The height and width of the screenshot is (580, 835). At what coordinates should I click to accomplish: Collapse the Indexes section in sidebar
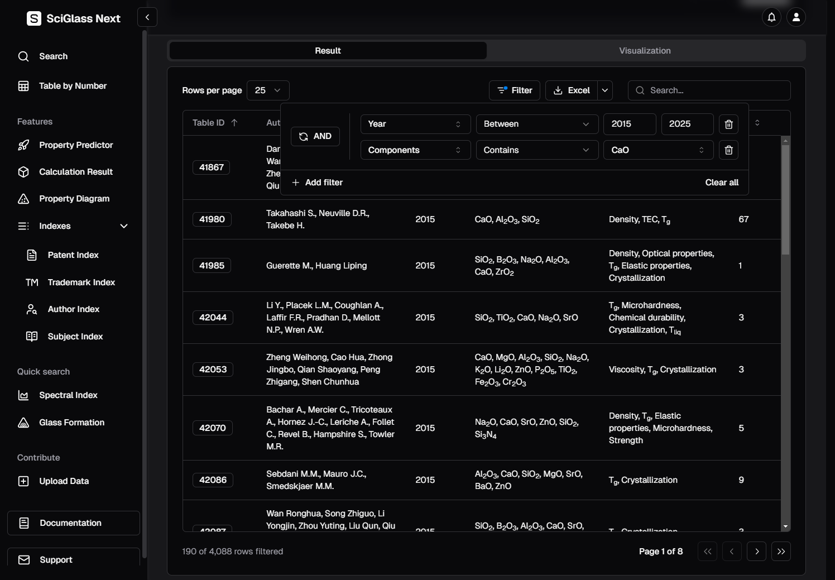[124, 226]
